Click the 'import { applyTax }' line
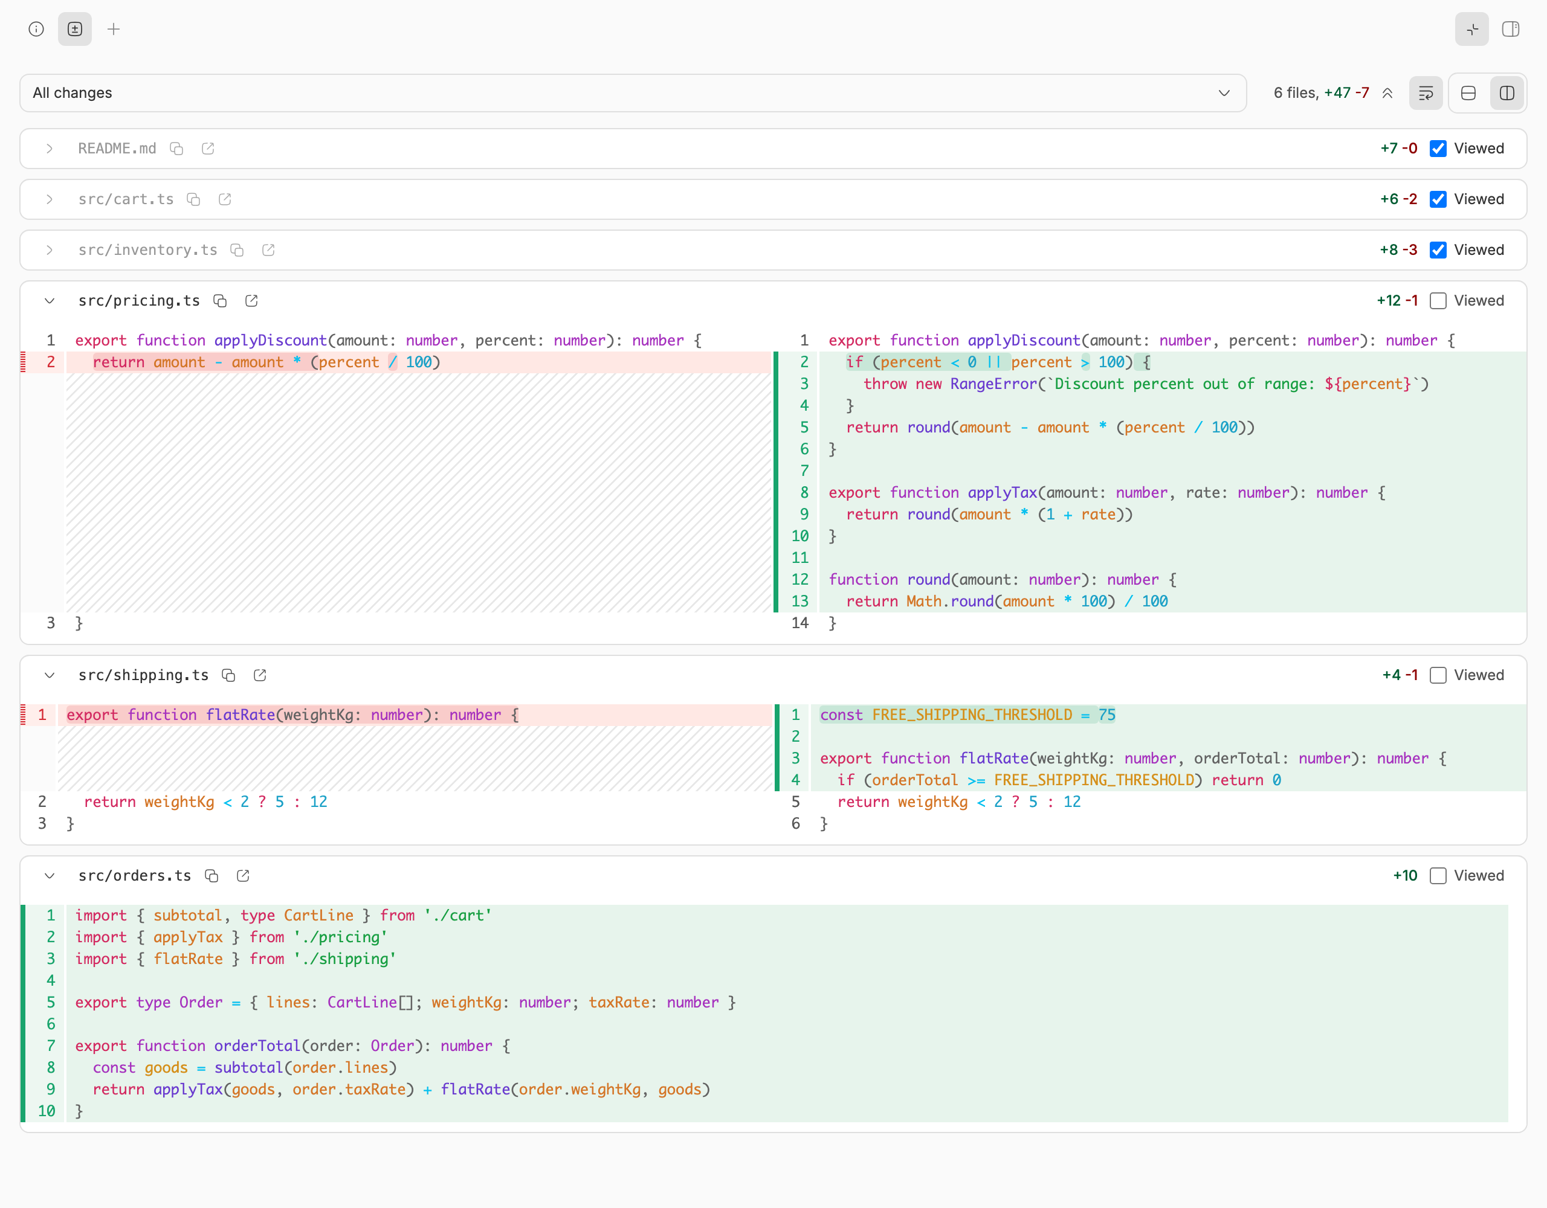The width and height of the screenshot is (1547, 1208). coord(786,937)
